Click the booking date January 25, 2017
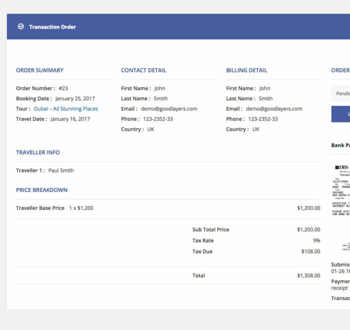The height and width of the screenshot is (330, 350). pyautogui.click(x=75, y=99)
